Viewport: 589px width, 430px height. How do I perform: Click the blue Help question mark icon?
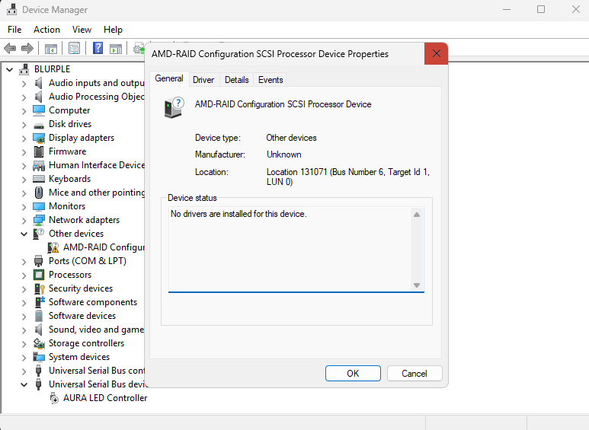[98, 48]
